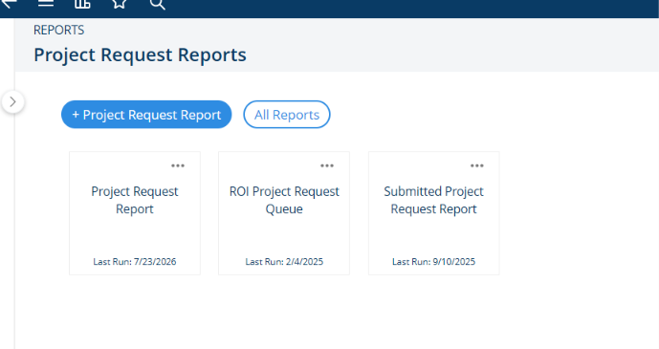Open the hamburger navigation menu

[x=45, y=4]
